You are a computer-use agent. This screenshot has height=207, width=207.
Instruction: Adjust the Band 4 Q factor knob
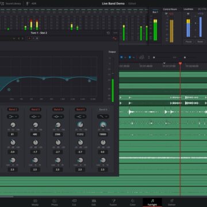pyautogui.click(x=57, y=160)
